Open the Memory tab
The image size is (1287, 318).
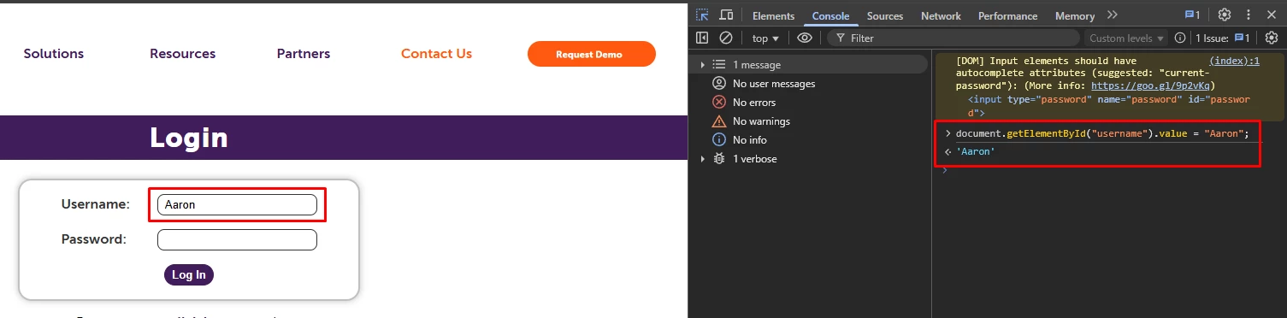1075,16
